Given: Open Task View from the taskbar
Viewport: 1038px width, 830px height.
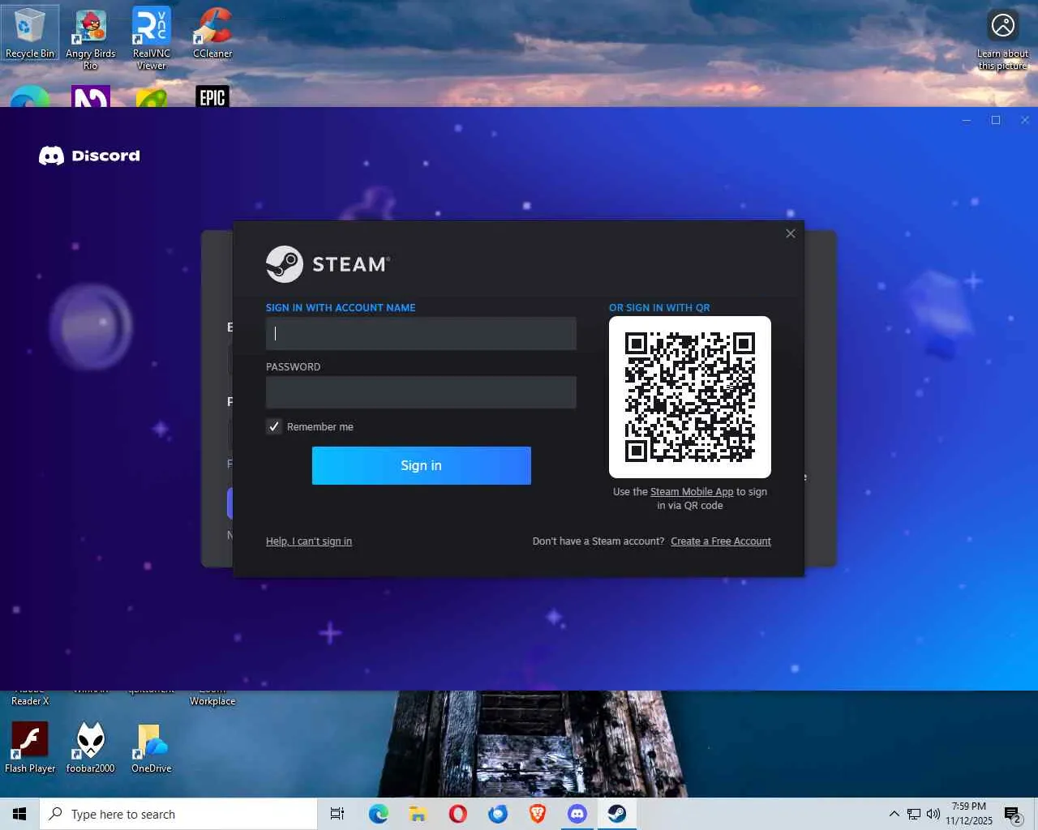Looking at the screenshot, I should coord(337,814).
